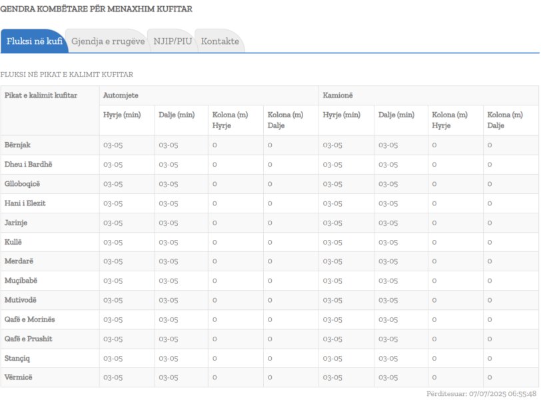The width and height of the screenshot is (541, 400).
Task: Click the Bërnjak border crossing row
Action: [18, 145]
